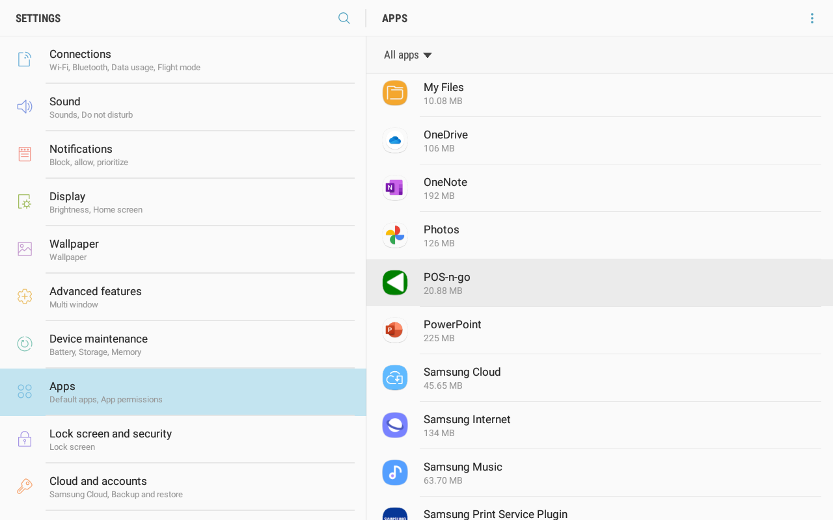This screenshot has height=520, width=833.
Task: Select the OneNote app name
Action: point(445,182)
